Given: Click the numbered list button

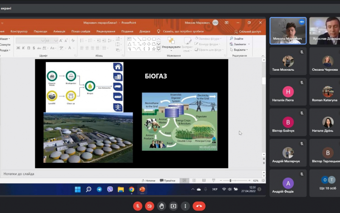Looking at the screenshot, I should pyautogui.click(x=91, y=40).
